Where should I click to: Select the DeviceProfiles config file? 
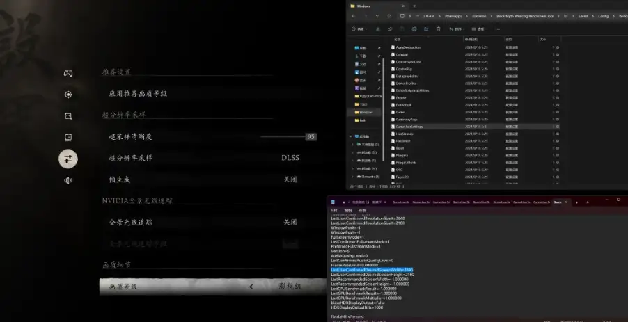(406, 83)
